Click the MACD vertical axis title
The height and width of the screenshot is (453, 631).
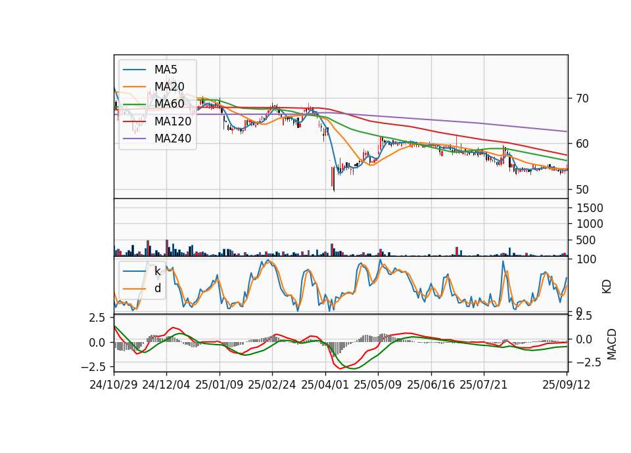(x=612, y=344)
